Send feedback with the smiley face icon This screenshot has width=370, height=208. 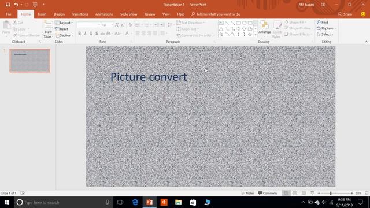(363, 14)
